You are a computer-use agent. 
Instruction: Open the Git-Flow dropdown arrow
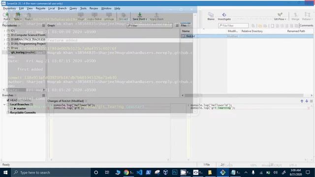(285, 19)
